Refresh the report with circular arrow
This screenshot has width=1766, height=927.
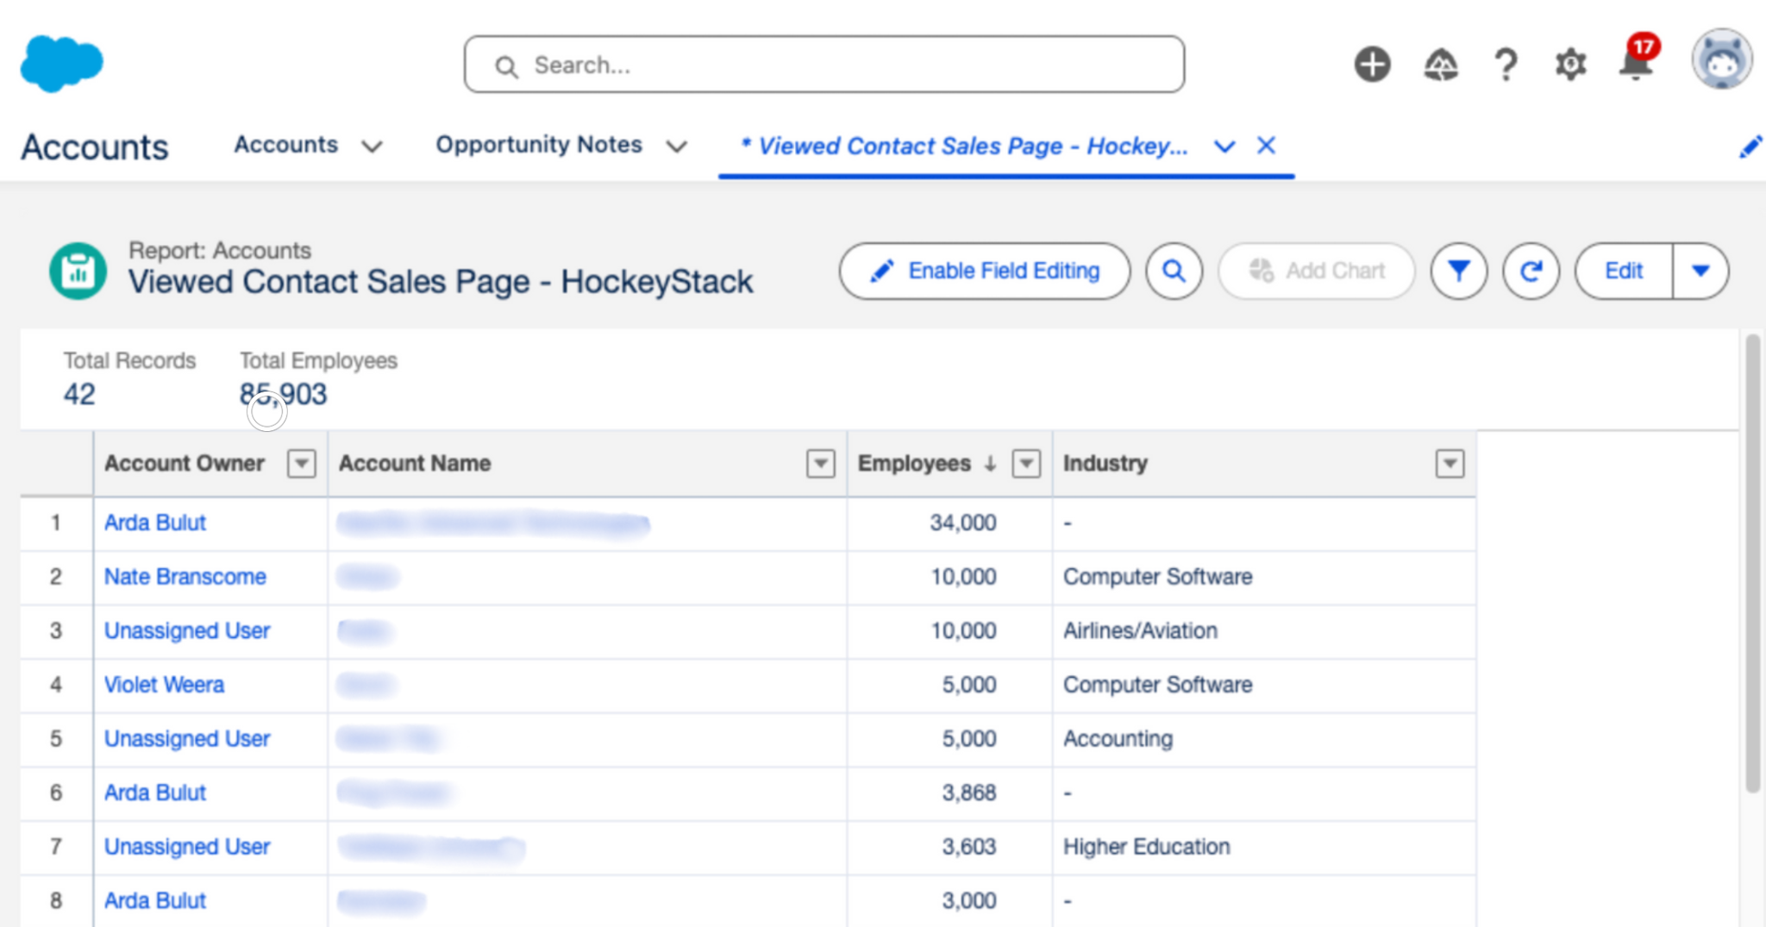pyautogui.click(x=1531, y=271)
